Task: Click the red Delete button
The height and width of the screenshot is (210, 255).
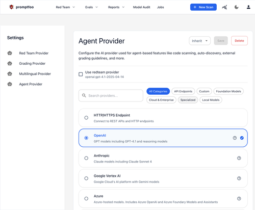Action: pyautogui.click(x=239, y=41)
